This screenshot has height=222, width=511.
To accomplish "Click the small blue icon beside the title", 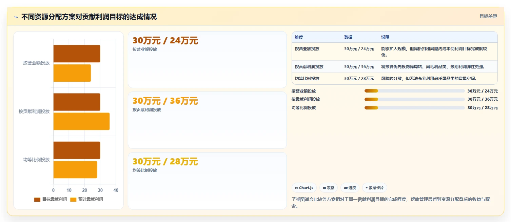I will tap(16, 17).
